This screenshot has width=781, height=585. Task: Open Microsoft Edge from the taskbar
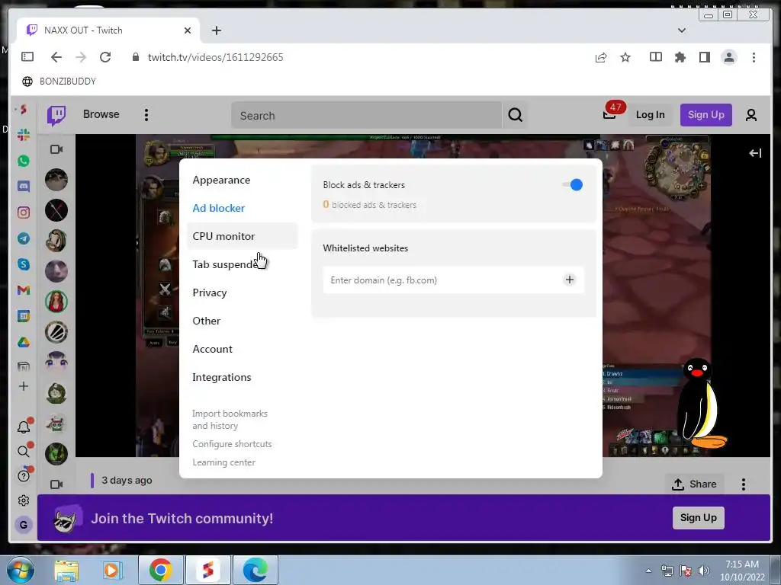coord(255,570)
